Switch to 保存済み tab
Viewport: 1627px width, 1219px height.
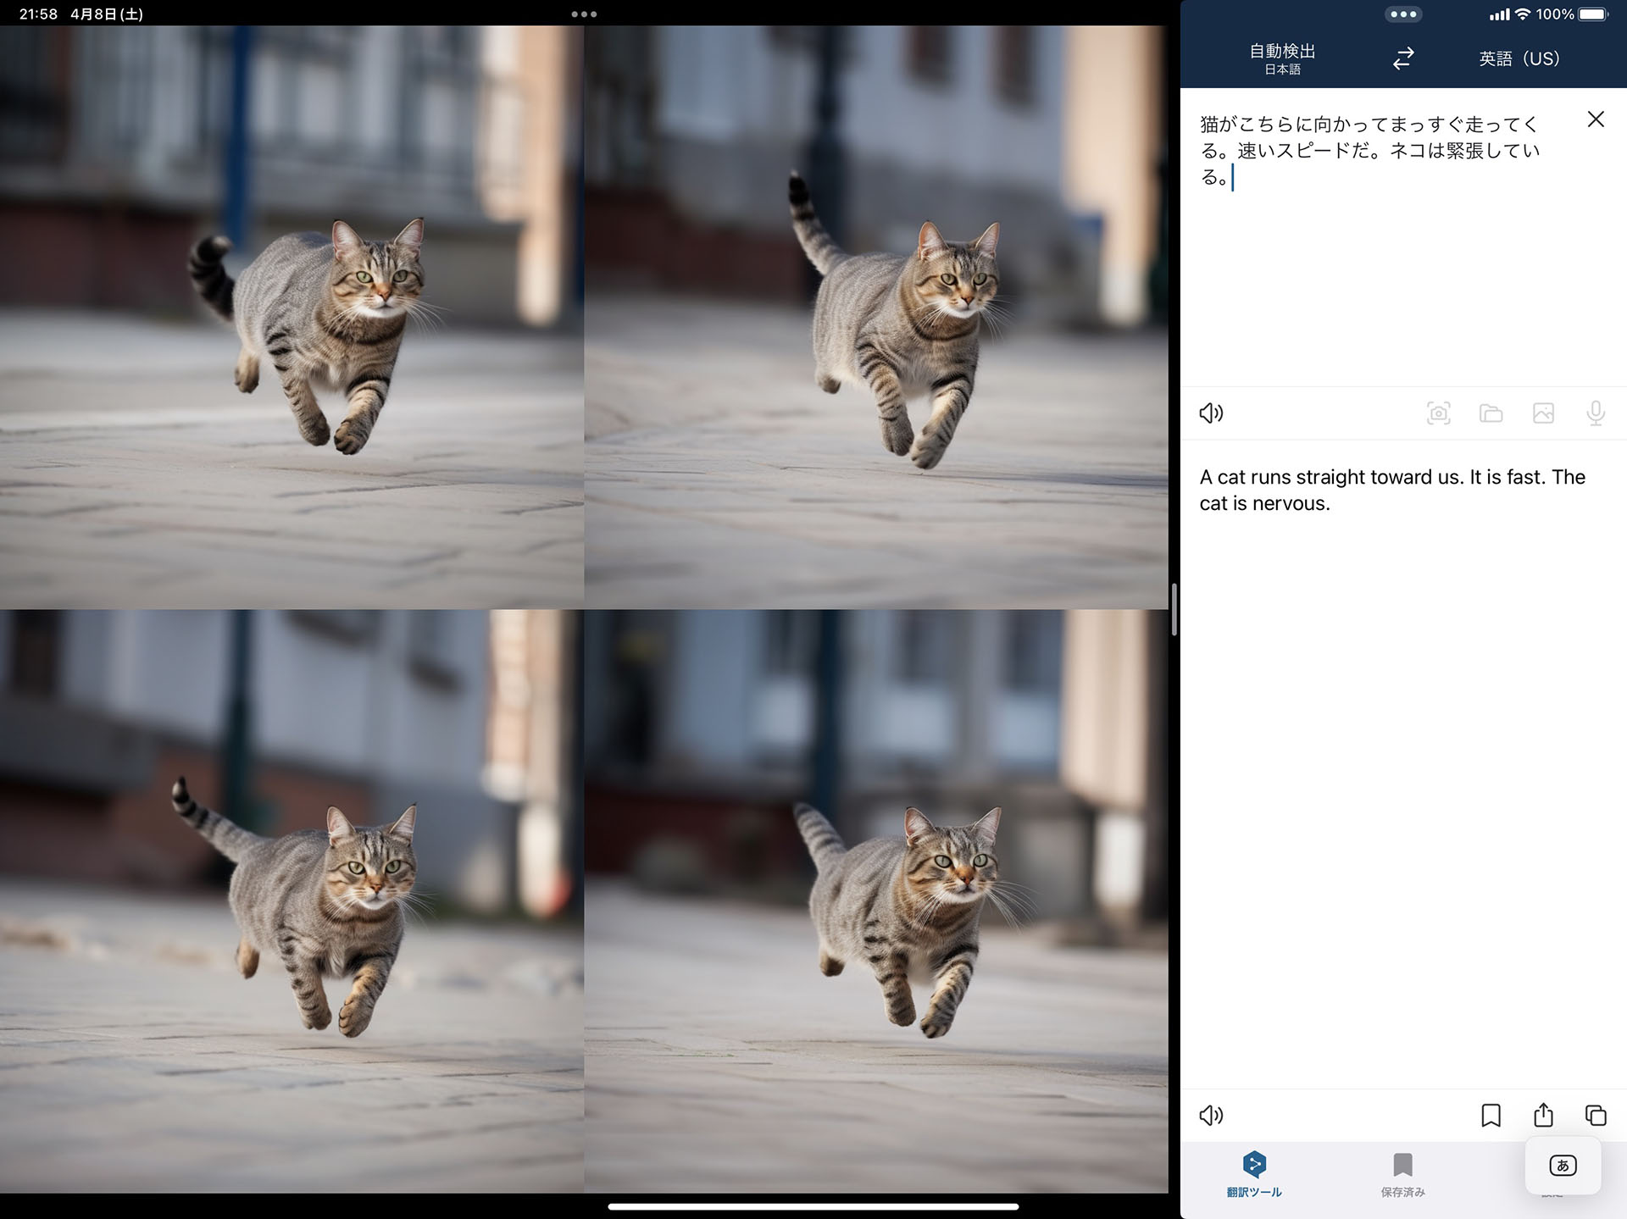1402,1174
